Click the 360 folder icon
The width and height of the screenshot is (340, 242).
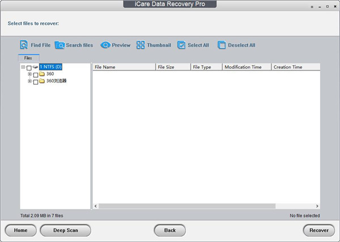[42, 74]
